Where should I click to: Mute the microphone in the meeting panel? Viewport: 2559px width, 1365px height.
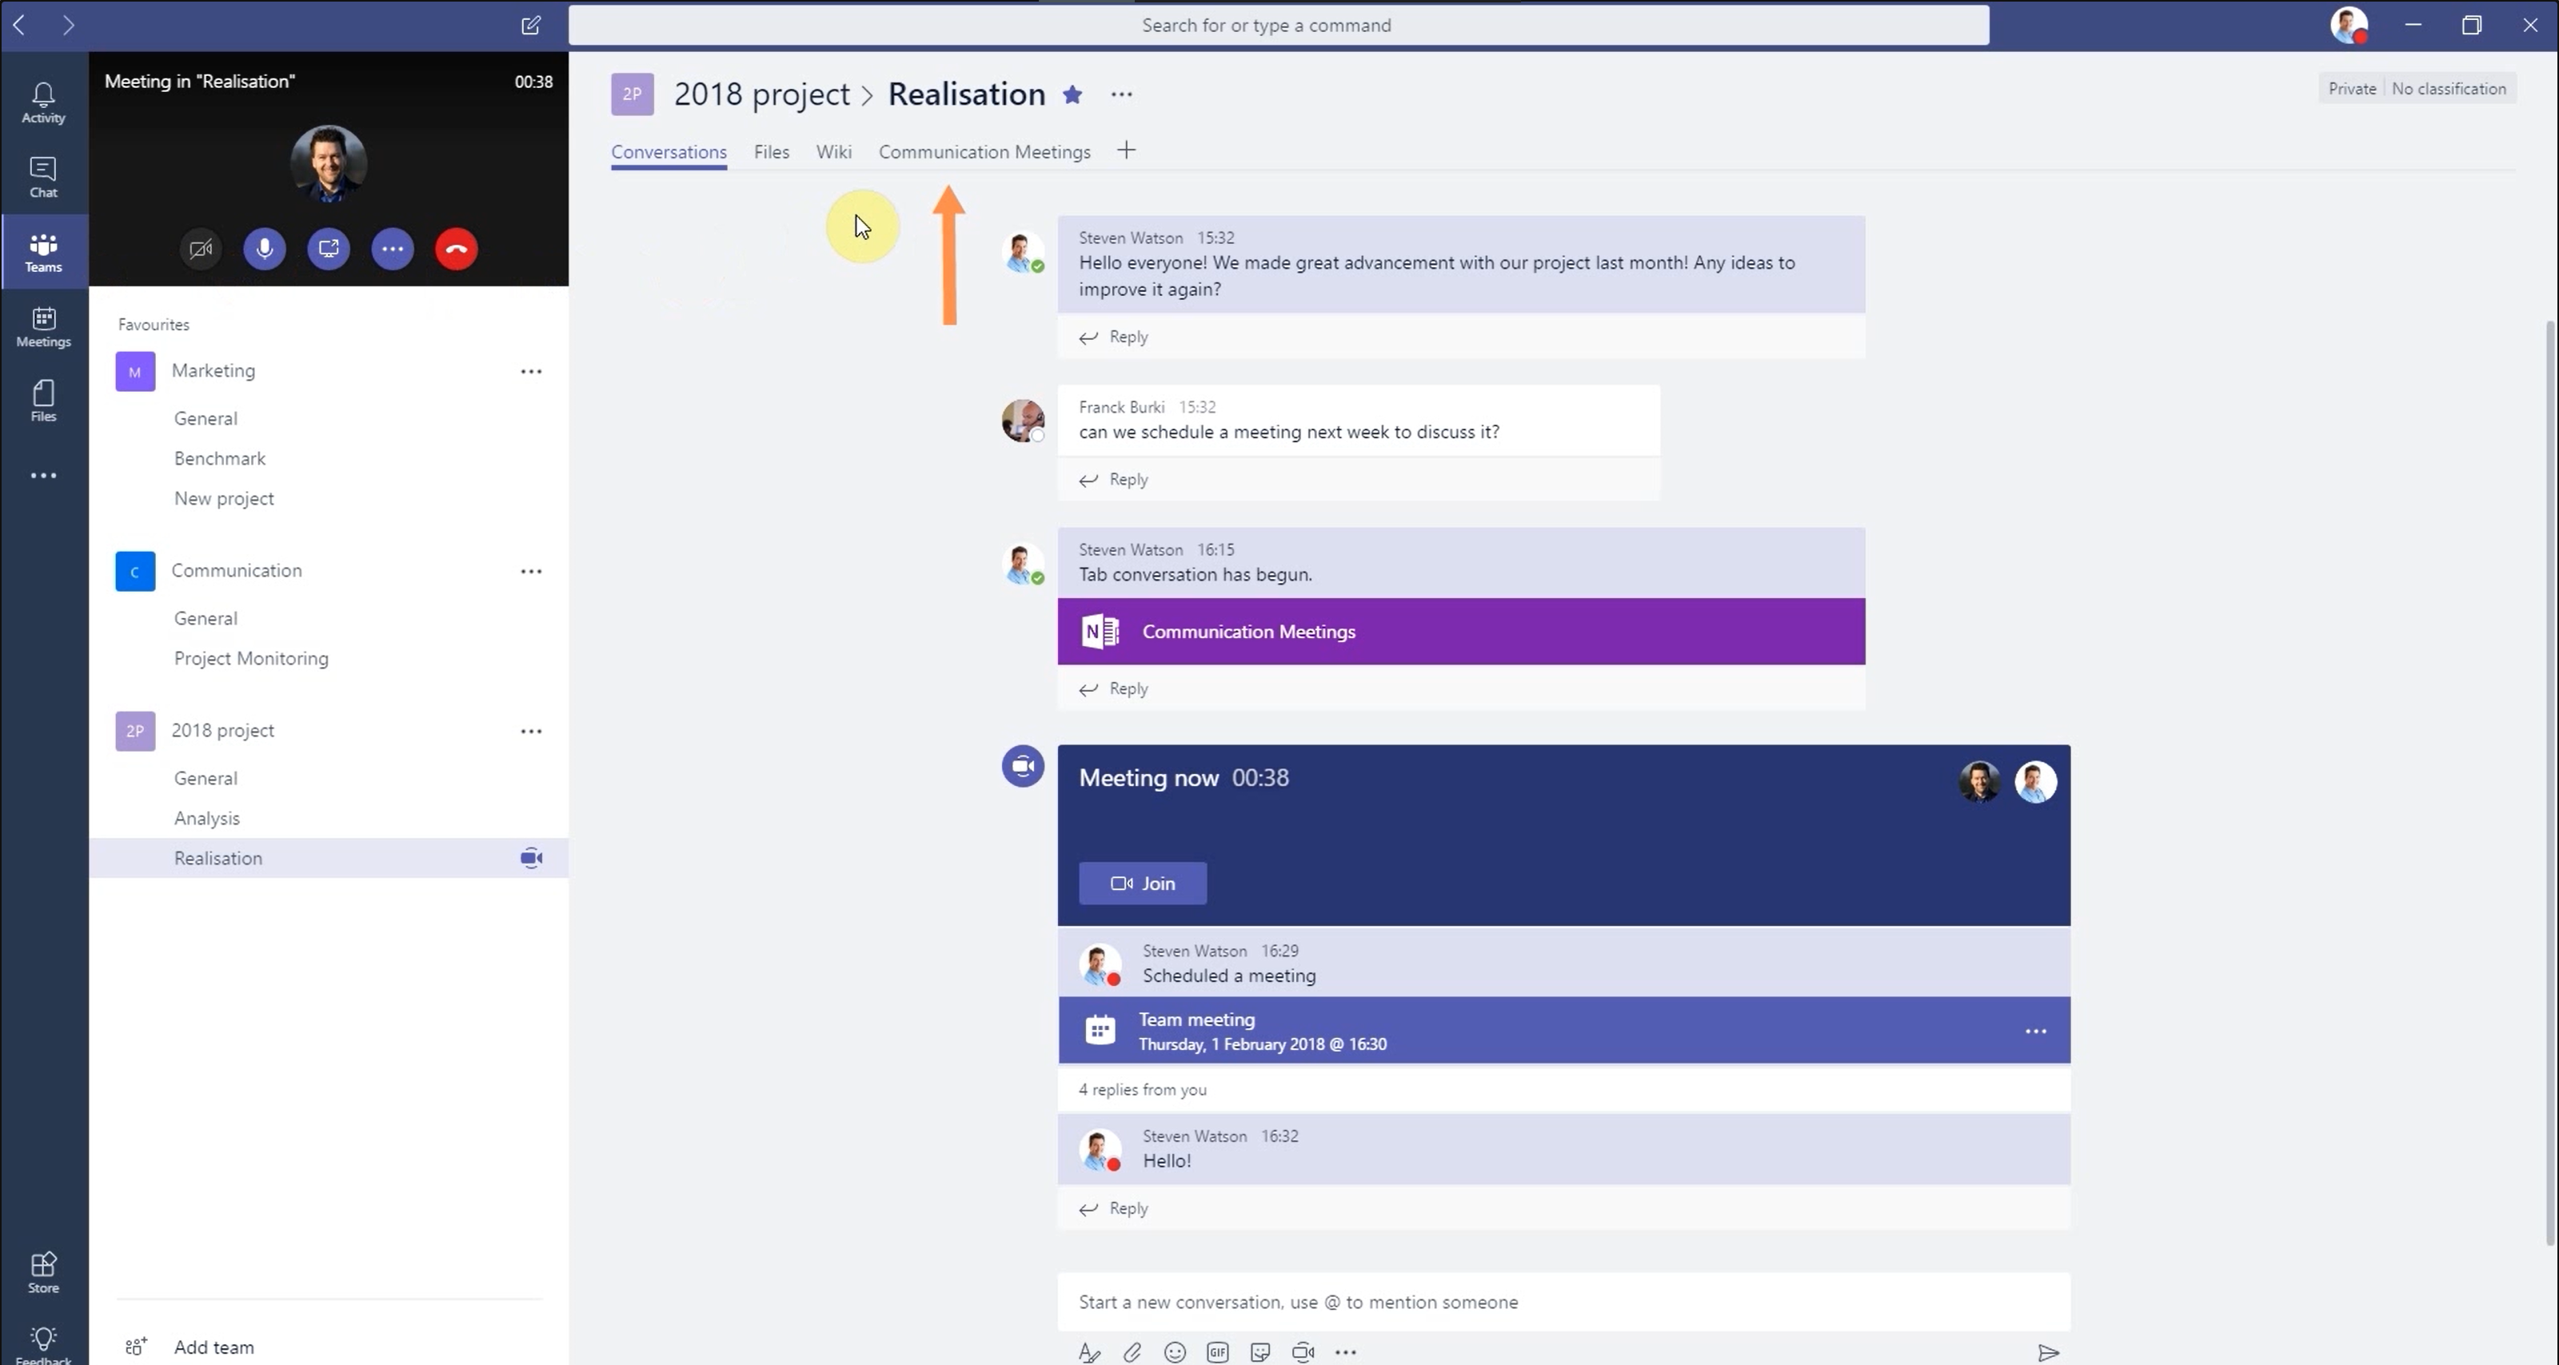point(264,249)
